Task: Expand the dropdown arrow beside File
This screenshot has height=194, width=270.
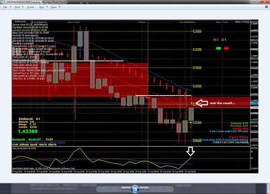Action: click(x=10, y=7)
